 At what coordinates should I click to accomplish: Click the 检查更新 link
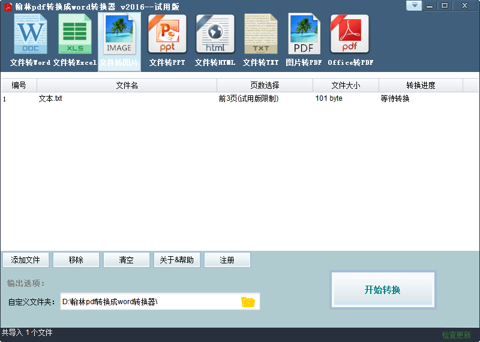pos(456,335)
